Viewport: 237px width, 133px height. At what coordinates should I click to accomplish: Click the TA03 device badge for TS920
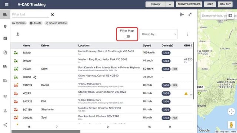[x=166, y=53]
